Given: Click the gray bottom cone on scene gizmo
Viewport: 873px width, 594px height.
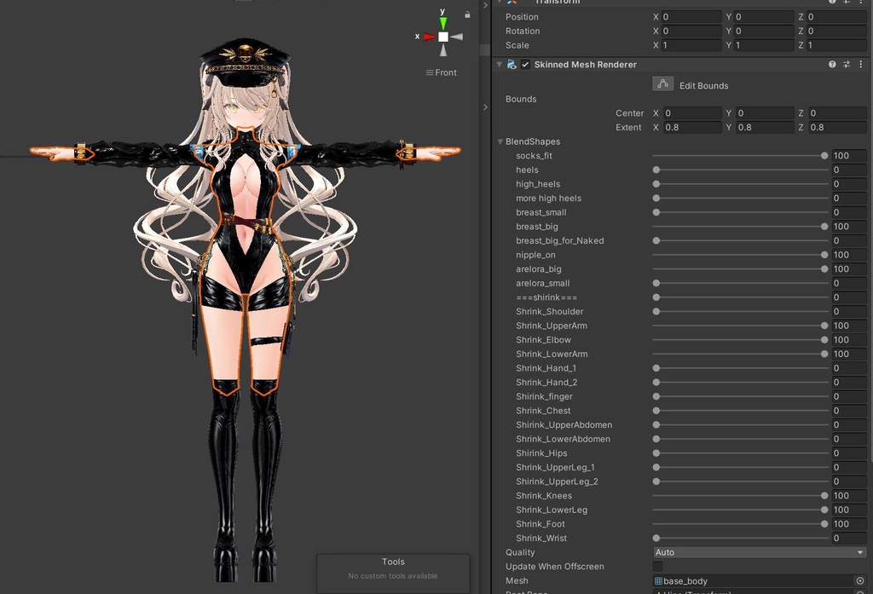Looking at the screenshot, I should click(443, 50).
